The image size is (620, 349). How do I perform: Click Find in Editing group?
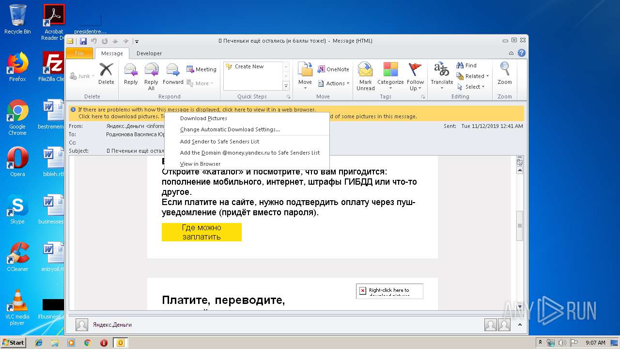pos(466,65)
